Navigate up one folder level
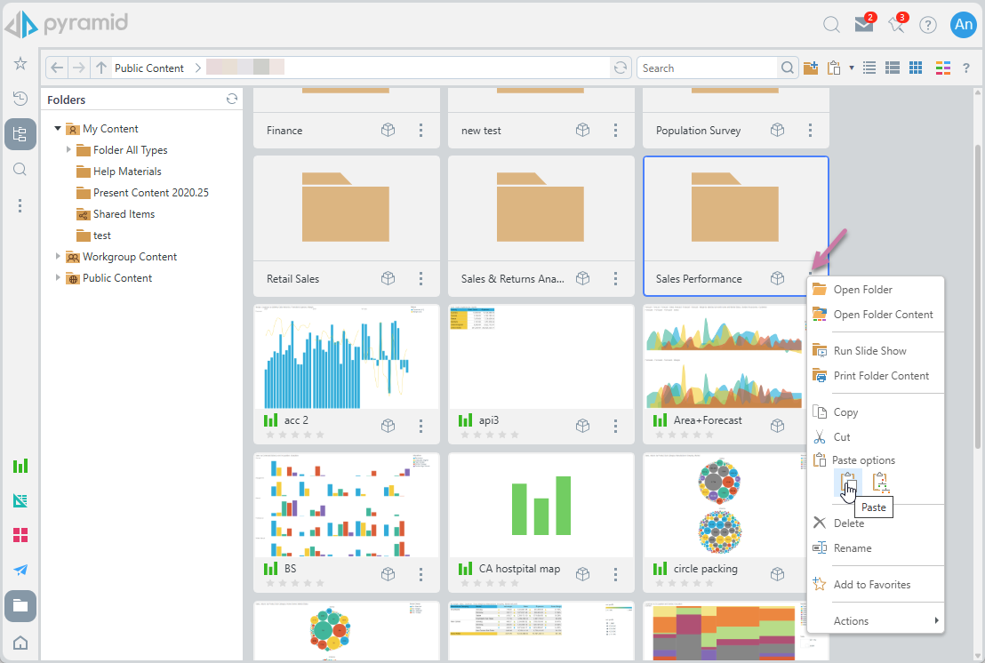The height and width of the screenshot is (663, 985). click(101, 68)
